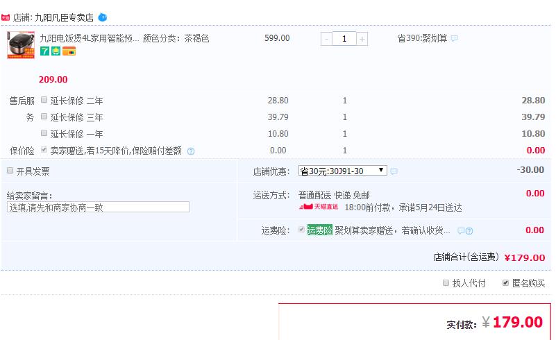
Task: Click the 普通配送 快递 免邮 shipping text
Action: pyautogui.click(x=334, y=195)
